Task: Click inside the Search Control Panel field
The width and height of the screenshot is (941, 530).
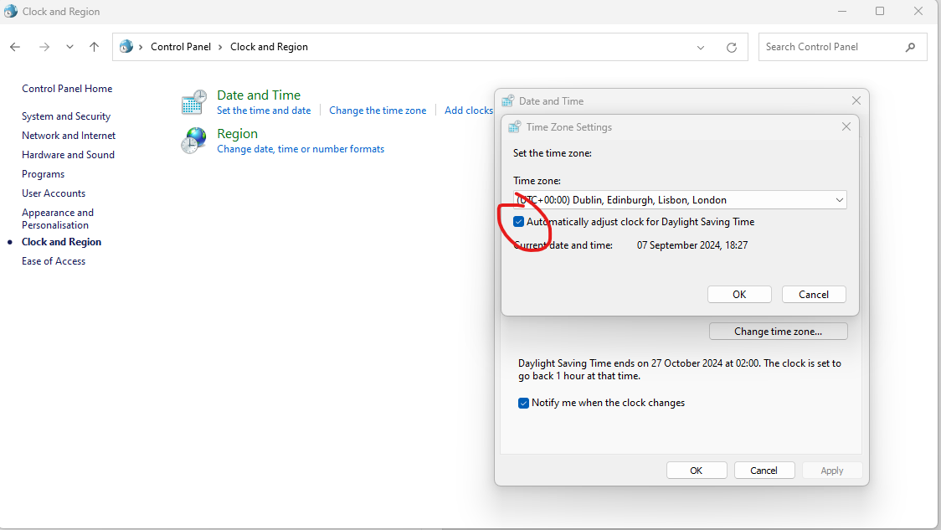Action: (829, 47)
